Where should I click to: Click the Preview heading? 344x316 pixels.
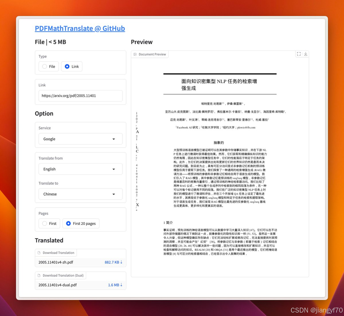pyautogui.click(x=142, y=42)
